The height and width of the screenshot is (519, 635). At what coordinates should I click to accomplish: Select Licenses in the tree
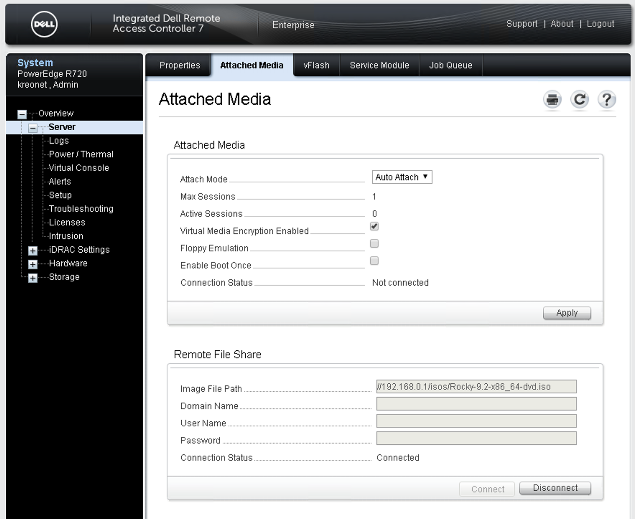pos(67,223)
